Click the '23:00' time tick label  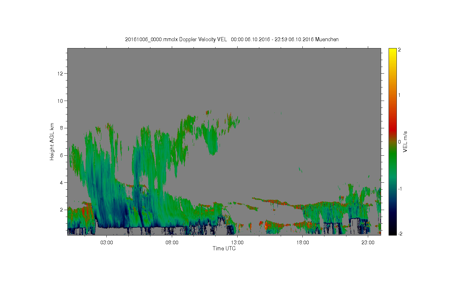pyautogui.click(x=368, y=243)
